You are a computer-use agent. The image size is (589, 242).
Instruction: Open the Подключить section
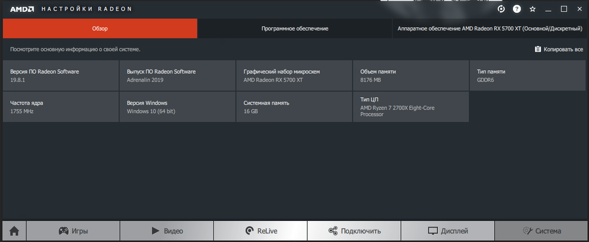click(354, 231)
